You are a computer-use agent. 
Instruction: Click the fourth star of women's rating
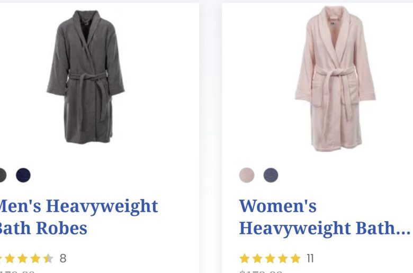pos(283,259)
